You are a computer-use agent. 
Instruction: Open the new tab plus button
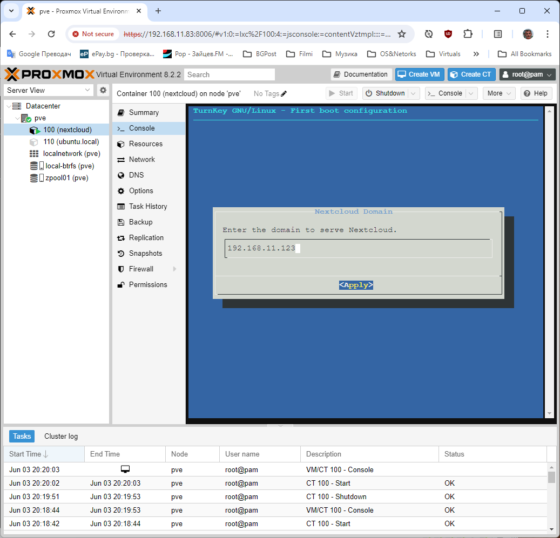coord(158,11)
